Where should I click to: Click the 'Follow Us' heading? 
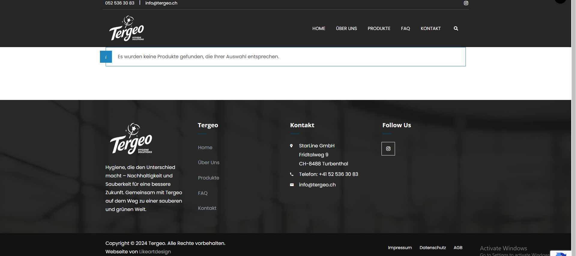pos(397,125)
